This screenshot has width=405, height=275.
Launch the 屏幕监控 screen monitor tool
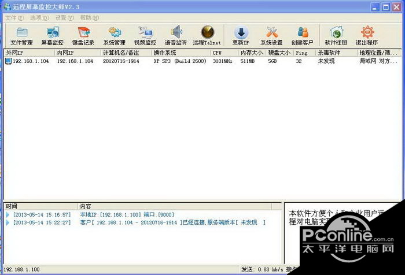click(53, 36)
